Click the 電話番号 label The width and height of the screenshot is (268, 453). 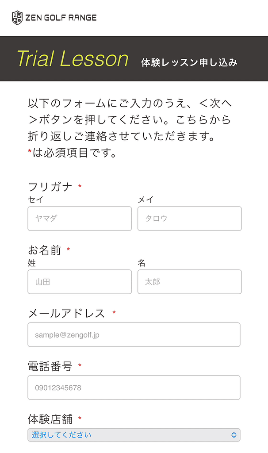click(50, 366)
